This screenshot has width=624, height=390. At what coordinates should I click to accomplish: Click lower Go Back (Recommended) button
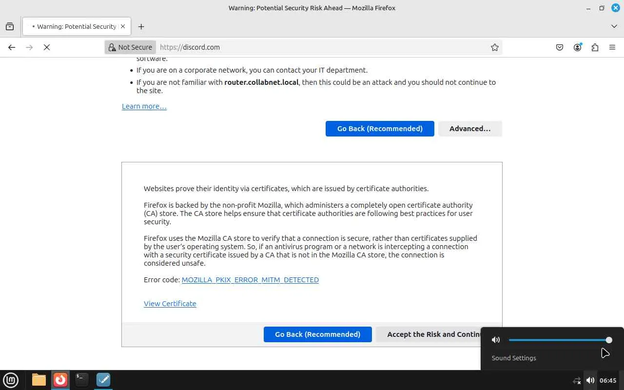pyautogui.click(x=318, y=334)
